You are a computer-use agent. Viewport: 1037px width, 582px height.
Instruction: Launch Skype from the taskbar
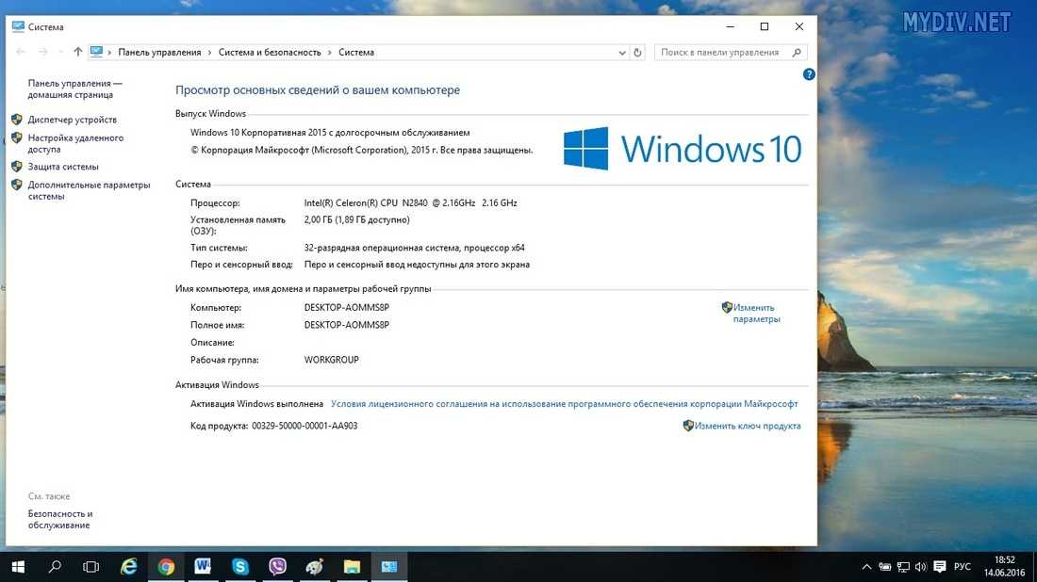(x=240, y=566)
